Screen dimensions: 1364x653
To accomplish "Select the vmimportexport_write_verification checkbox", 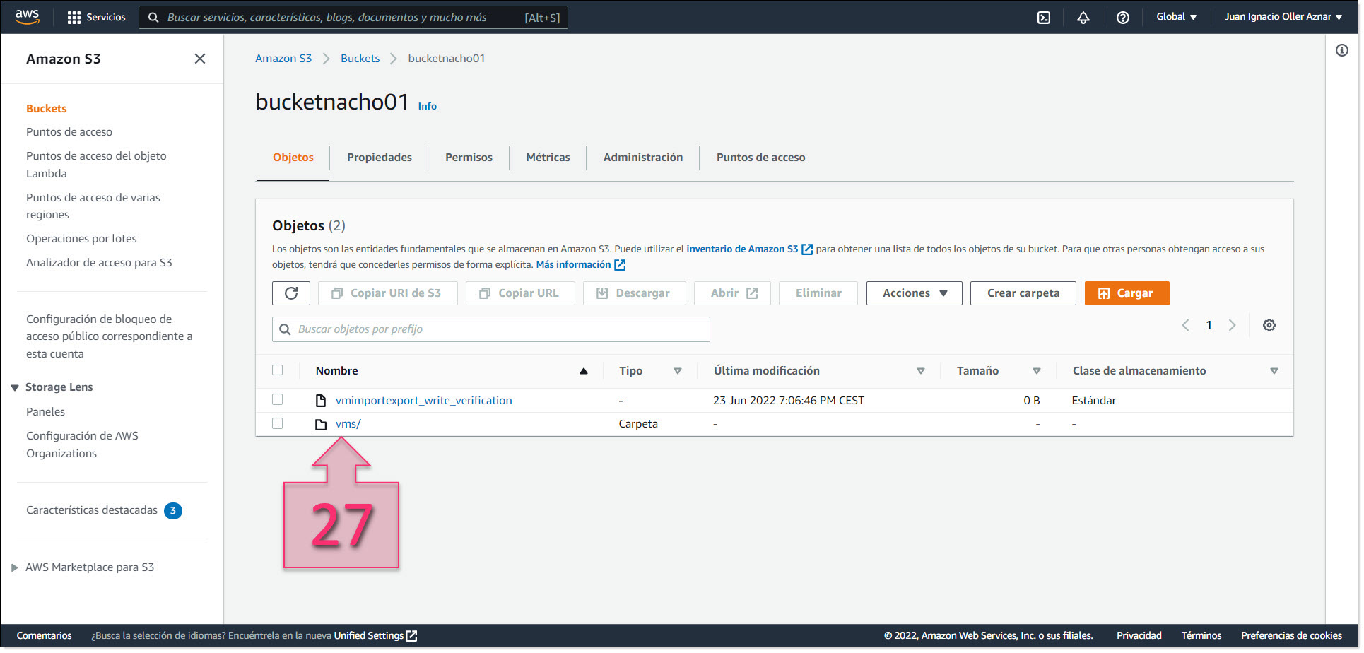I will (x=278, y=400).
